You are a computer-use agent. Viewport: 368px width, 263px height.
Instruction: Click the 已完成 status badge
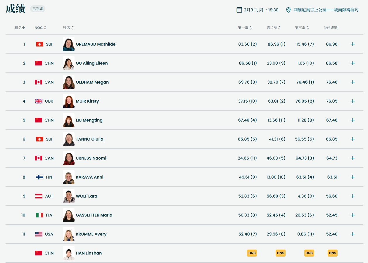point(38,9)
